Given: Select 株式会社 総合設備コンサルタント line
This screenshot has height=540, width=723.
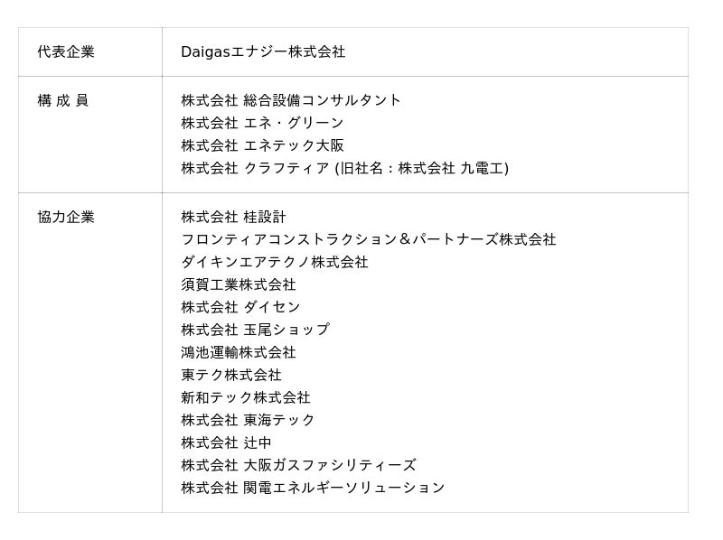Looking at the screenshot, I should pyautogui.click(x=291, y=100).
